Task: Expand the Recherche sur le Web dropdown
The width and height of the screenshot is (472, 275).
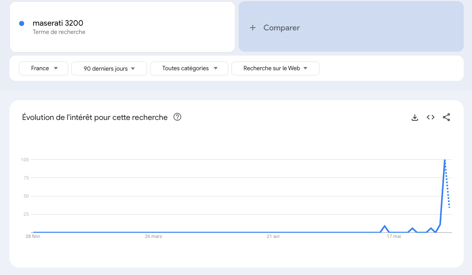Action: coord(275,68)
